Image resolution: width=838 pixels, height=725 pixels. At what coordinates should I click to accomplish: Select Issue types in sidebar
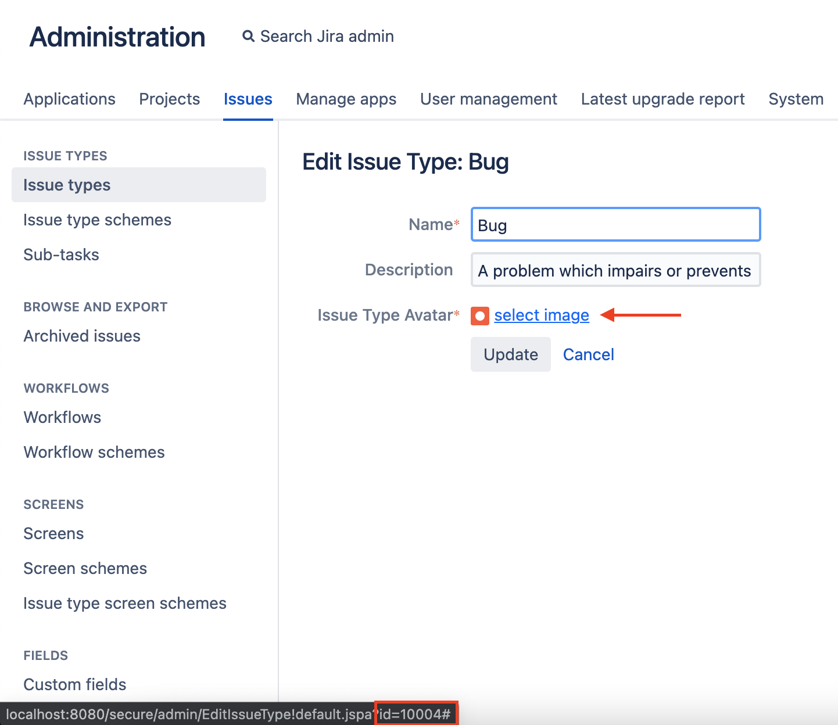[67, 185]
